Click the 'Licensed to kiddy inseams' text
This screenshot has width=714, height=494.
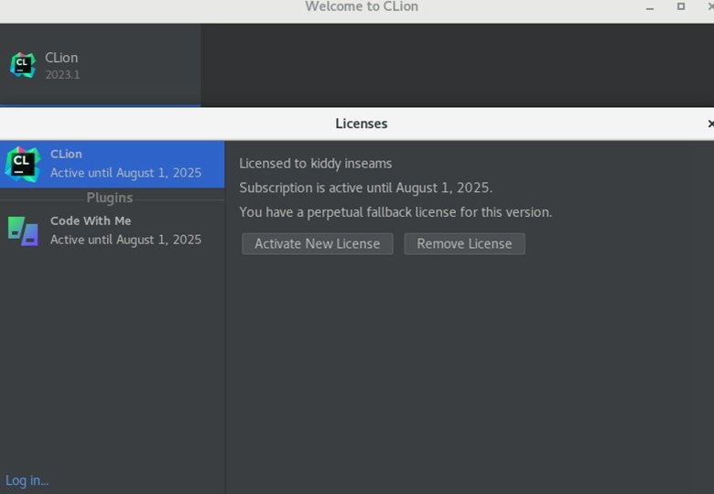point(316,164)
